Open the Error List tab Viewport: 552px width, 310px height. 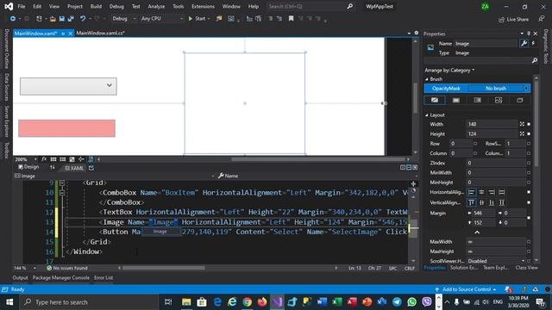point(103,277)
